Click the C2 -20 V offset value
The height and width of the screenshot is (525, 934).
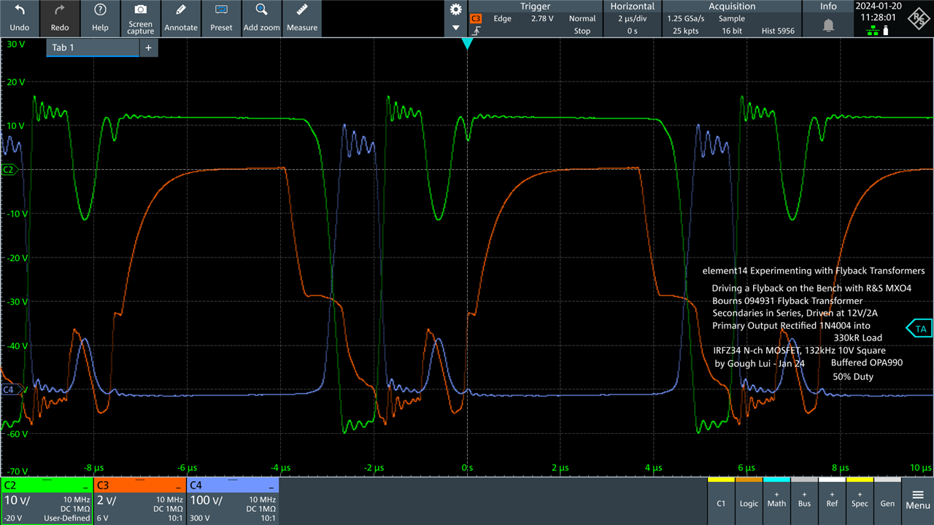12,518
